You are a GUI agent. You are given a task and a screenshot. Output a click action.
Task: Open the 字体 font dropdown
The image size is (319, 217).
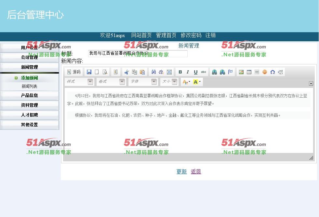[143, 82]
